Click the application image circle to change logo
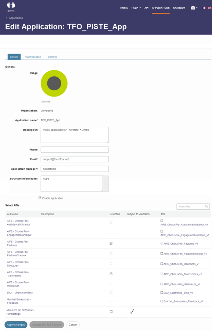 pos(54,83)
